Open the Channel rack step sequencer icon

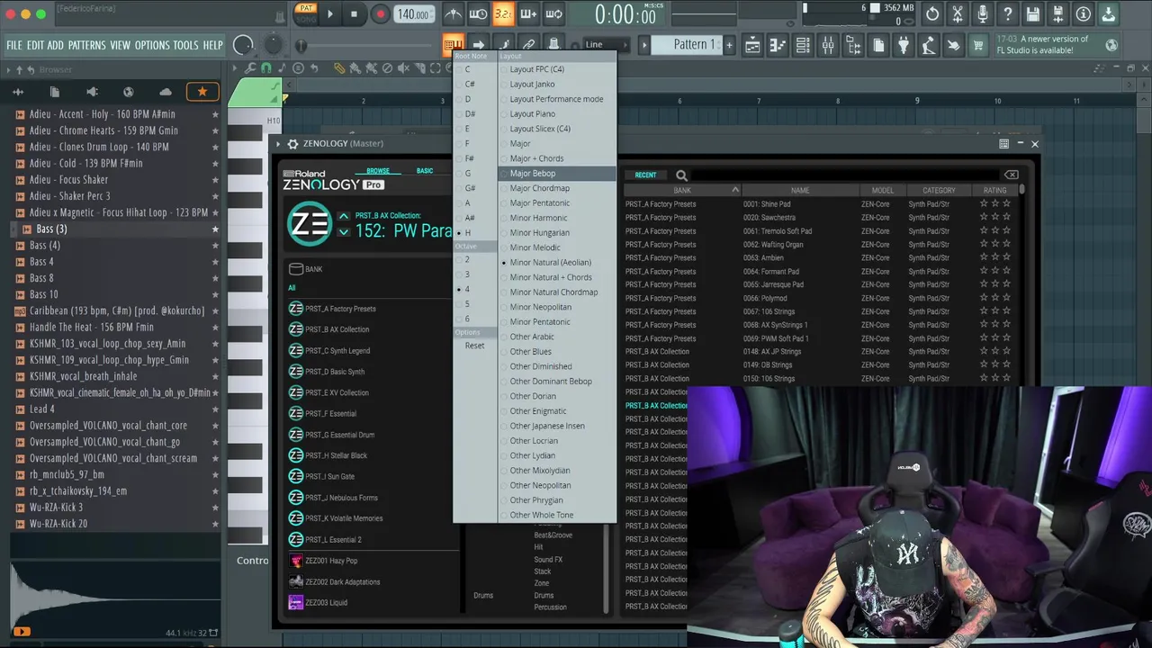coord(803,45)
